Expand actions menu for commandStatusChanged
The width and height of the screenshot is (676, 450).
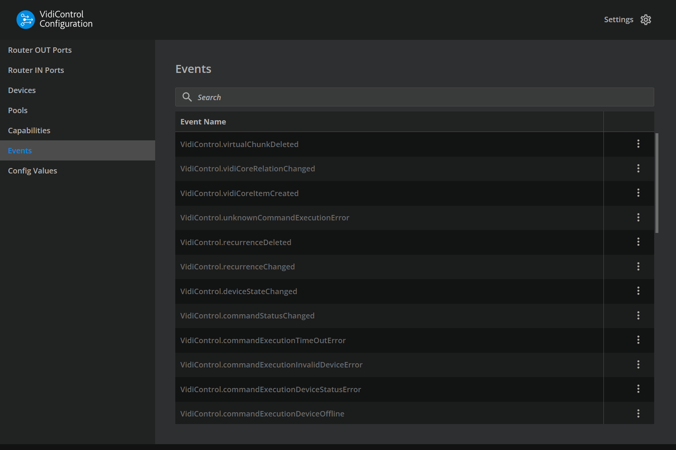(638, 316)
